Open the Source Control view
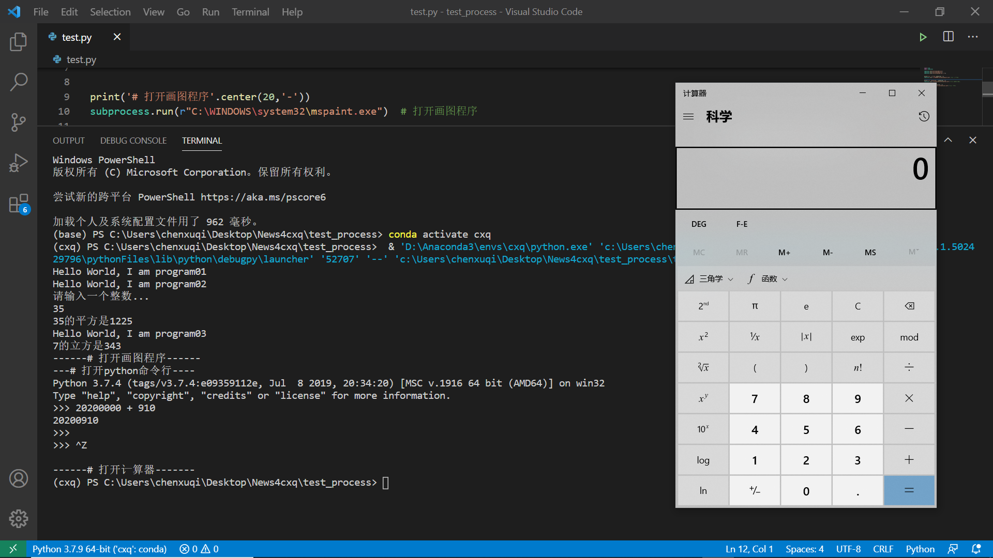993x558 pixels. pos(19,122)
